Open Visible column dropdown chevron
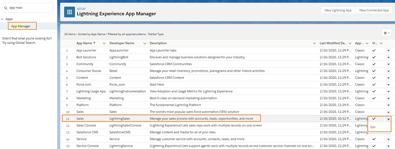Image resolution: width=395 pixels, height=149 pixels. 381,43
